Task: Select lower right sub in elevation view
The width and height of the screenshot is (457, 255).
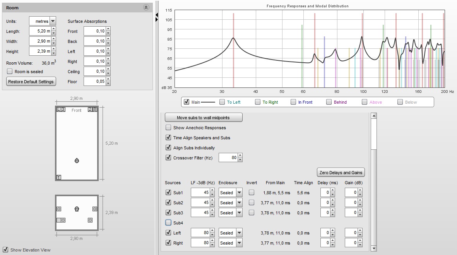Action: [x=90, y=220]
